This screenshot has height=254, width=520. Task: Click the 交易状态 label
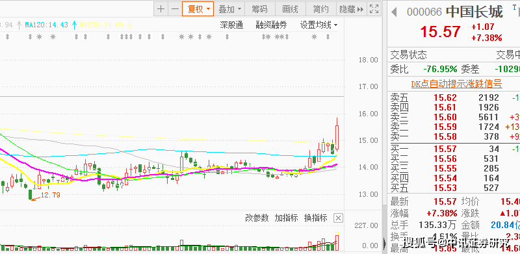(409, 55)
